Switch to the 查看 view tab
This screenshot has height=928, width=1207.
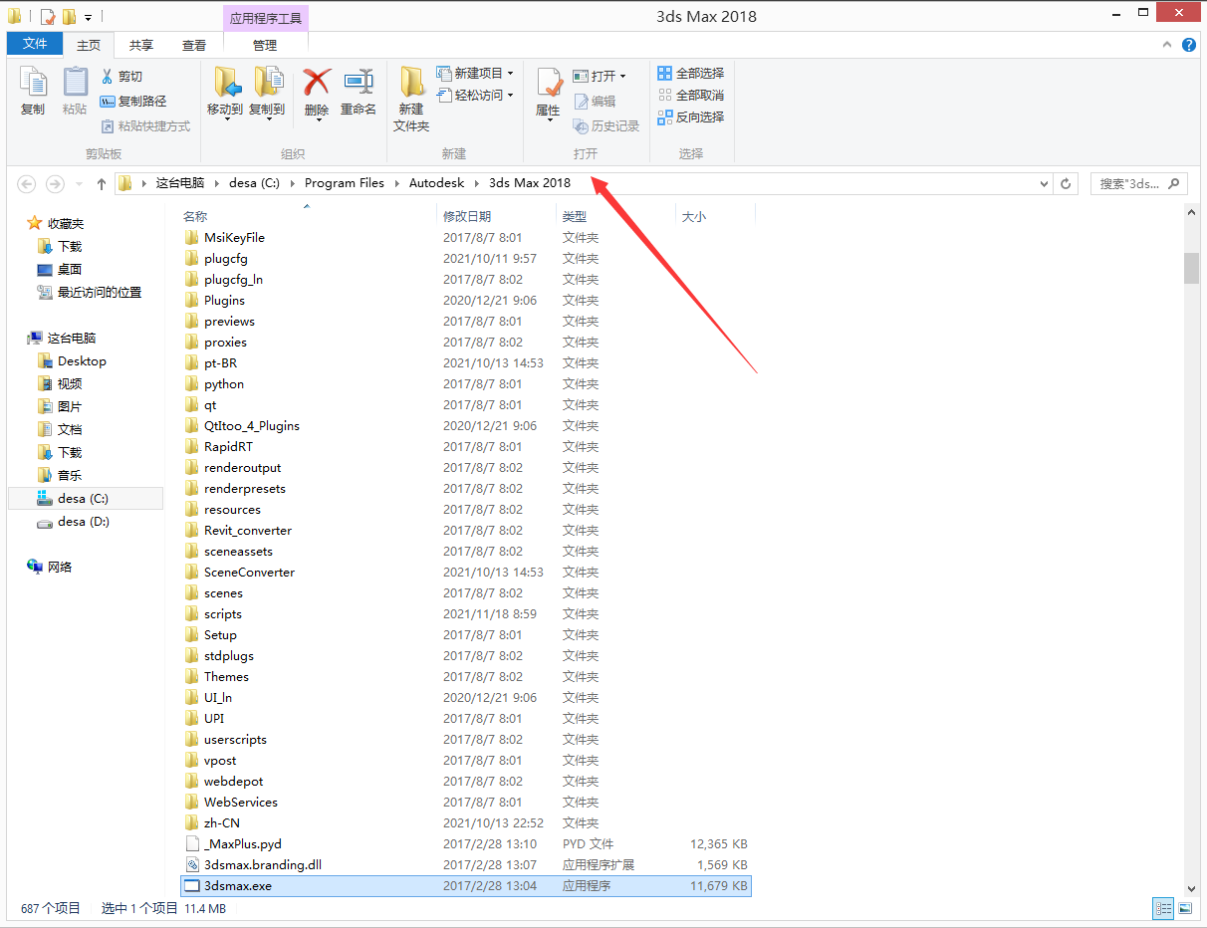[194, 45]
